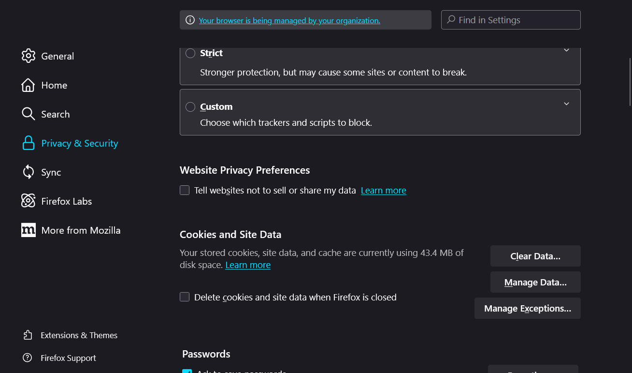This screenshot has height=373, width=632.
Task: Open Firefox Support question mark icon
Action: coord(28,358)
